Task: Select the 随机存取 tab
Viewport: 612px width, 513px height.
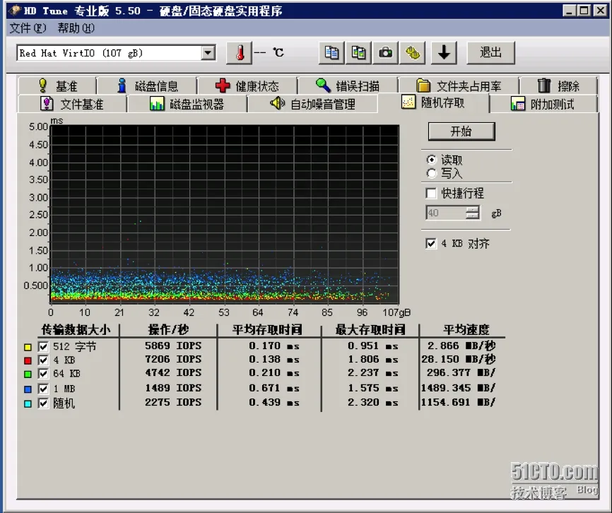Action: point(433,103)
